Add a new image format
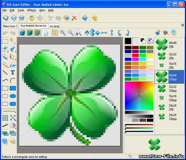The height and width of the screenshot is (160, 186). click(158, 32)
